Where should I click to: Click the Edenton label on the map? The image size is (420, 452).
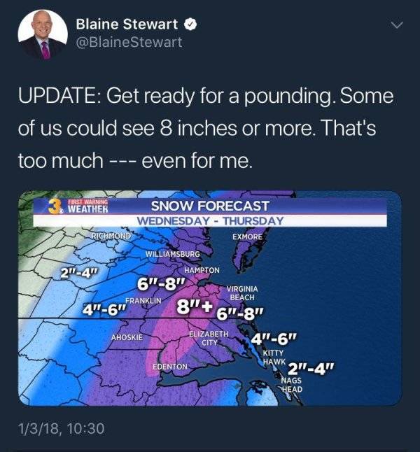pyautogui.click(x=169, y=367)
